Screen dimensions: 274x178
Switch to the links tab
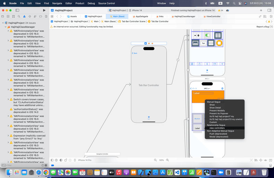pyautogui.click(x=160, y=16)
